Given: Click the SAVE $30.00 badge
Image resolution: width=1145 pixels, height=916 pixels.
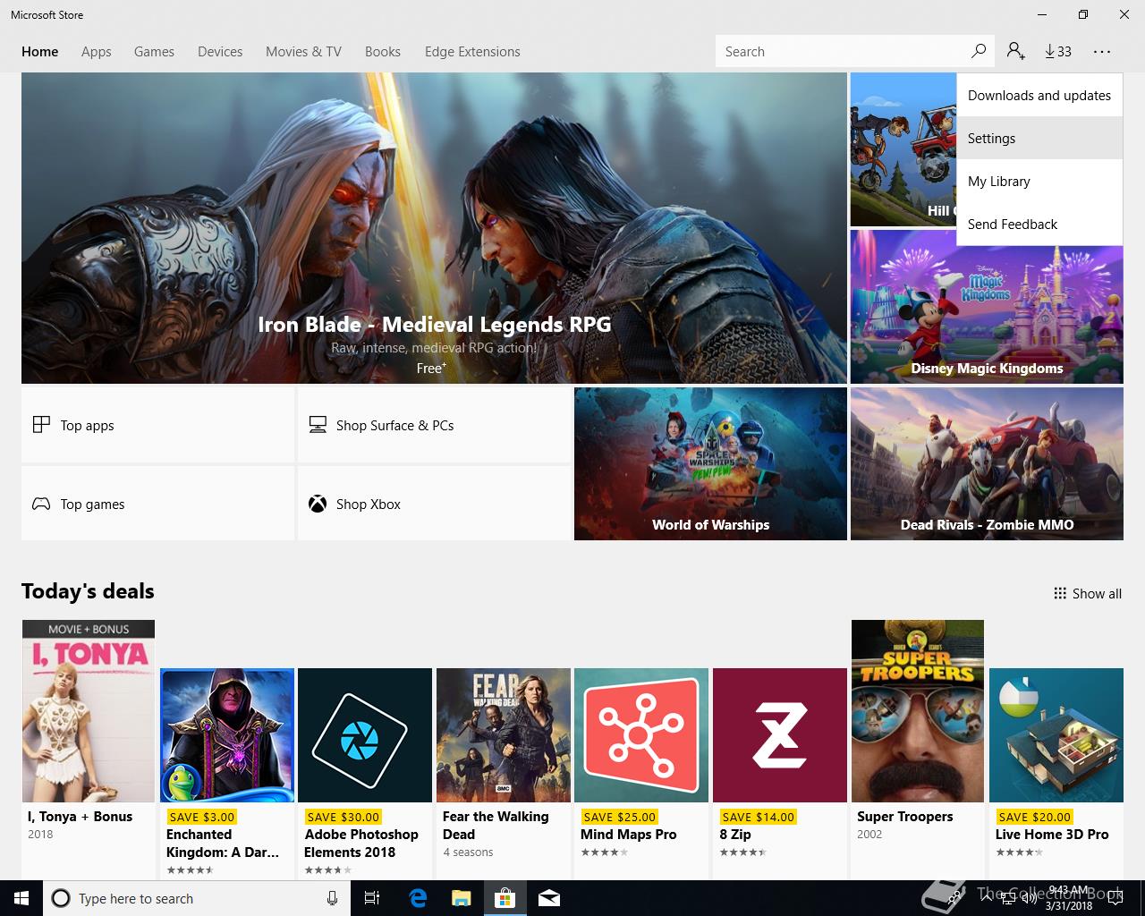Looking at the screenshot, I should (343, 817).
